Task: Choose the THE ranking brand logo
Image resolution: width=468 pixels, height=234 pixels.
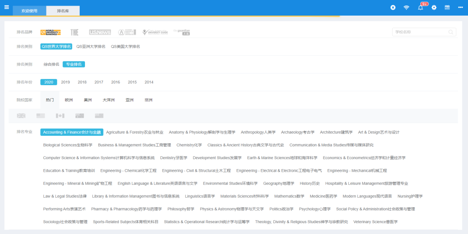Action: click(x=75, y=32)
